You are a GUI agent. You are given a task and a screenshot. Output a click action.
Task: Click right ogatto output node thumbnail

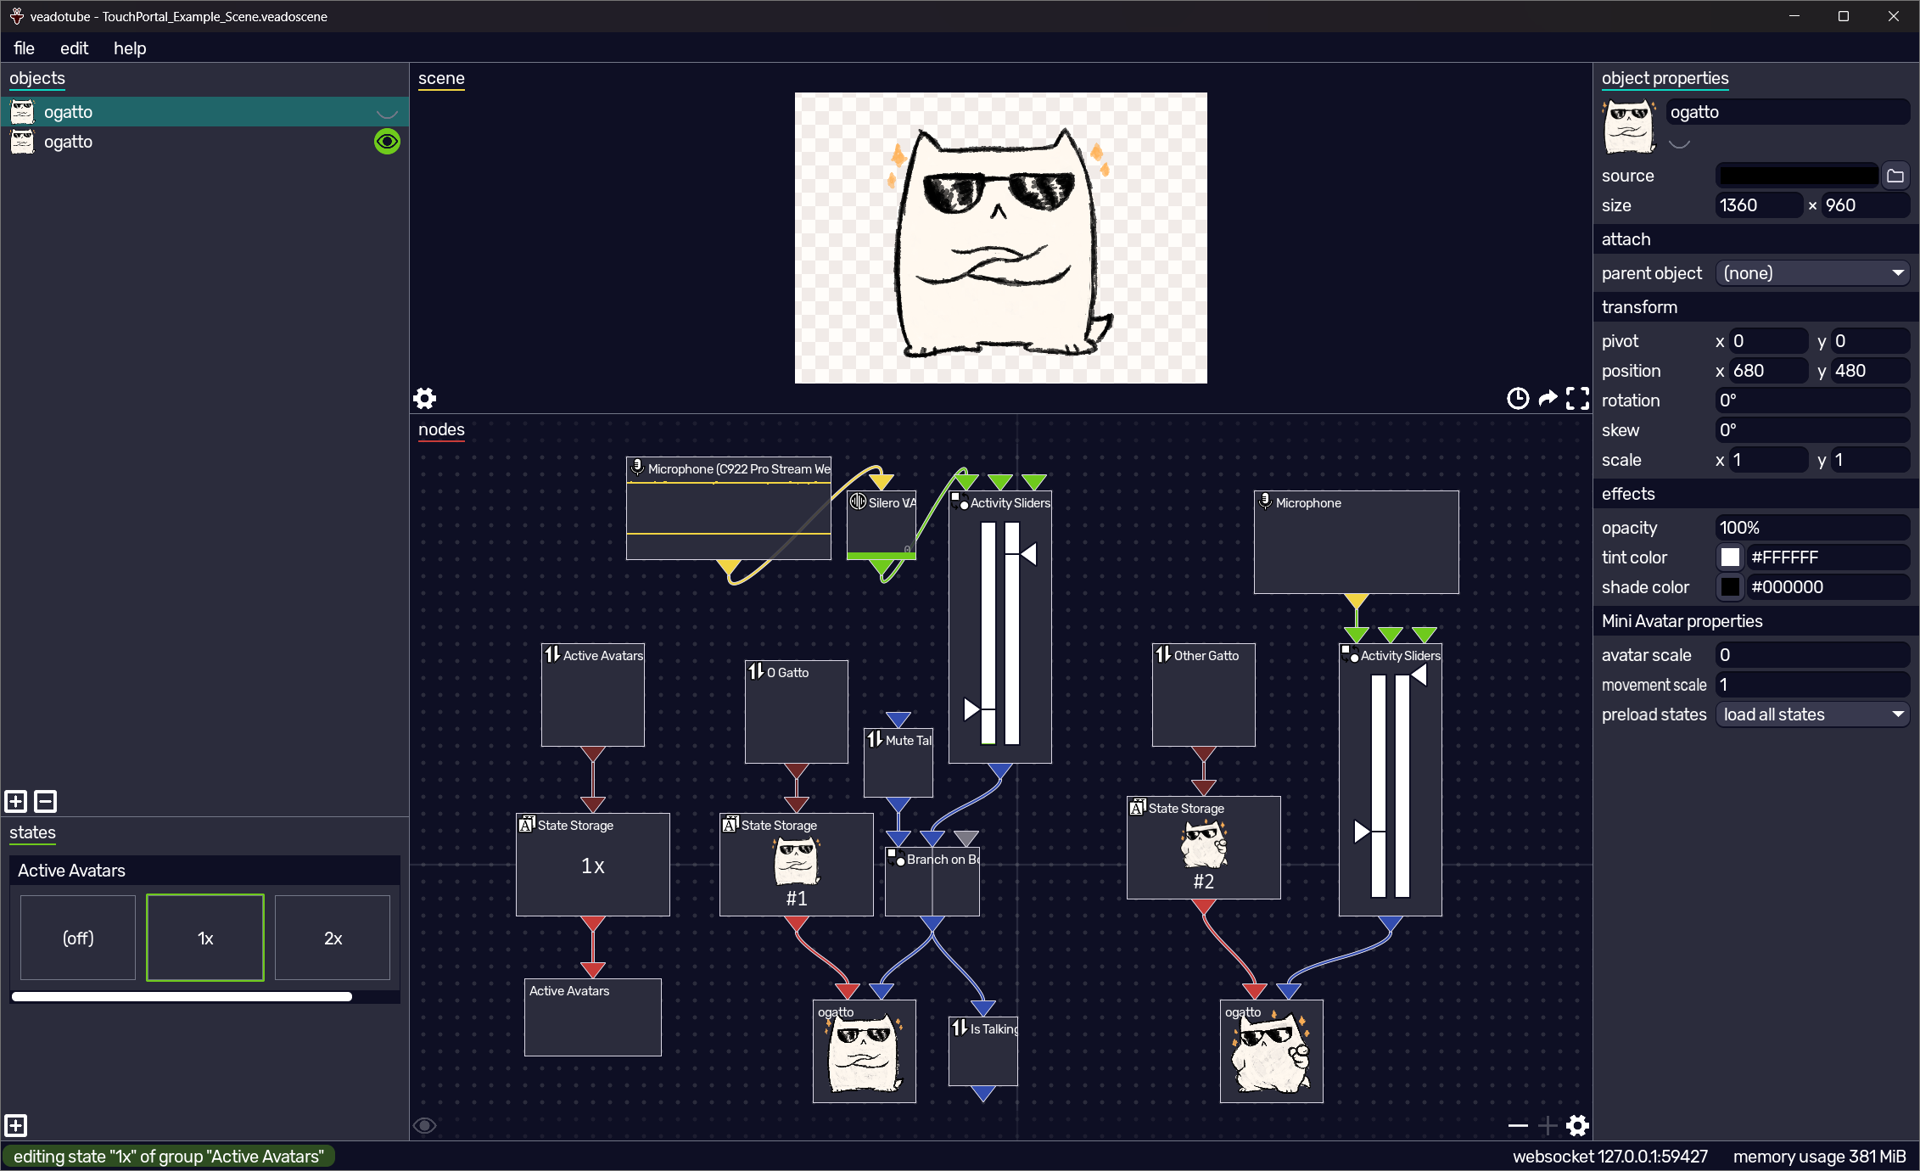(x=1271, y=1051)
